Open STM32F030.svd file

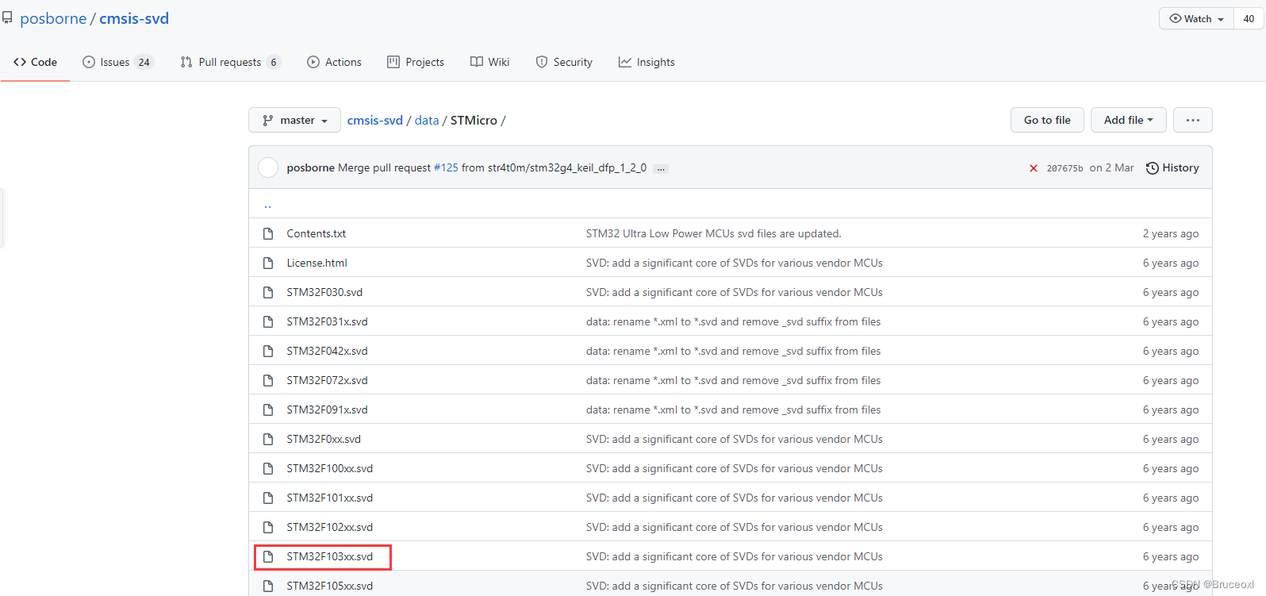[x=324, y=292]
